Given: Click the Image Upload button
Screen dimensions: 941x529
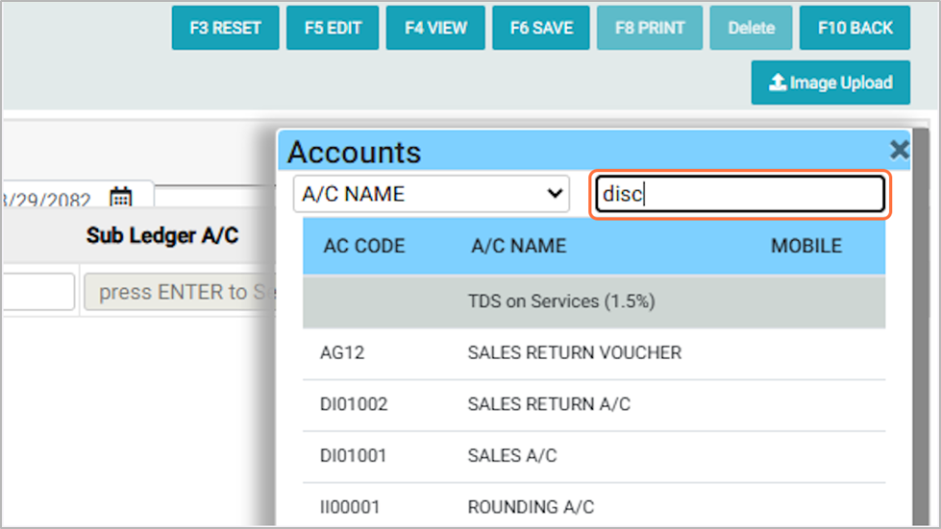Looking at the screenshot, I should pos(830,84).
